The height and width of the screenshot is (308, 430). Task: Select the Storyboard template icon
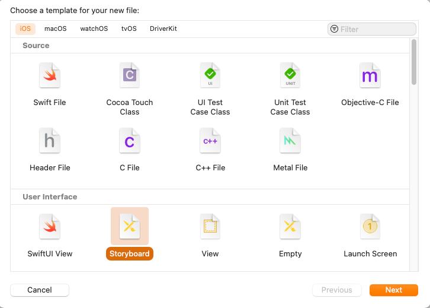pyautogui.click(x=130, y=226)
